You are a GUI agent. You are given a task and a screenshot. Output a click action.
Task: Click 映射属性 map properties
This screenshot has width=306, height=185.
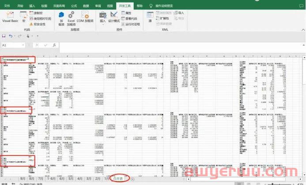[x=164, y=13]
